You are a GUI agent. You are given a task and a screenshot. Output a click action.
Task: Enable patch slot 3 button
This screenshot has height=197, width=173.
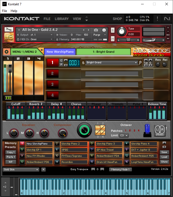pos(52,84)
